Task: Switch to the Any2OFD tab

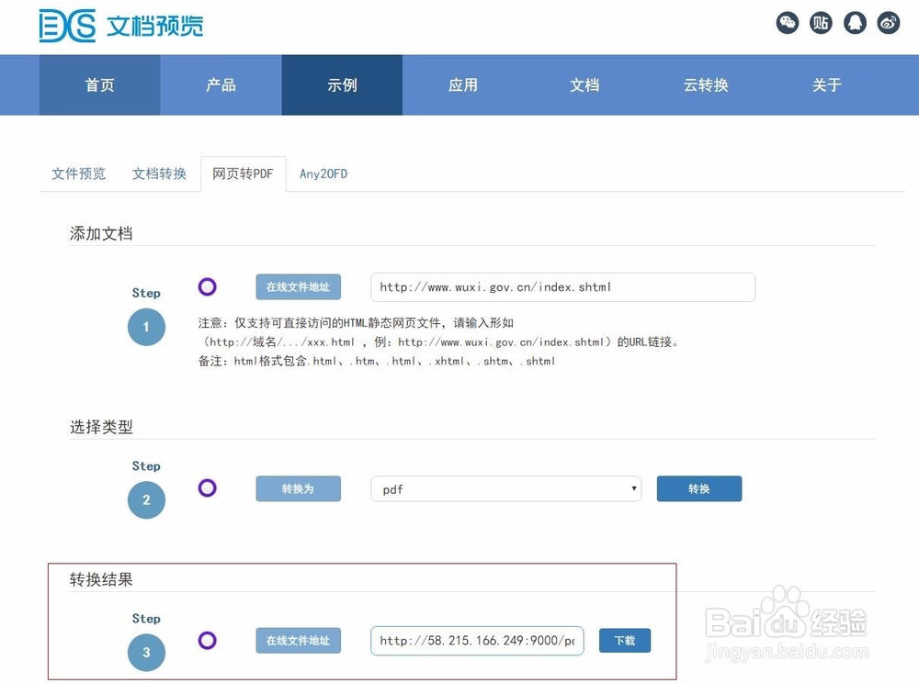Action: point(323,174)
